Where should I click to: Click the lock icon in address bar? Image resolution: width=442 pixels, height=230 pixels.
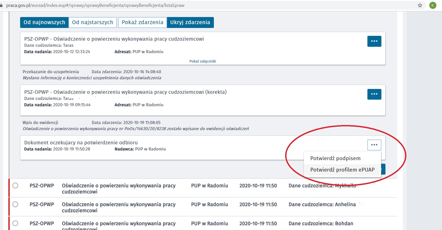click(1, 5)
